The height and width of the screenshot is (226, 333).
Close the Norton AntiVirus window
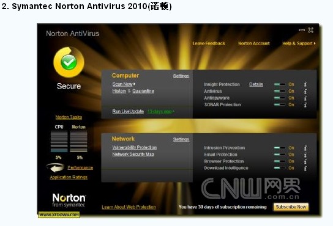[311, 30]
